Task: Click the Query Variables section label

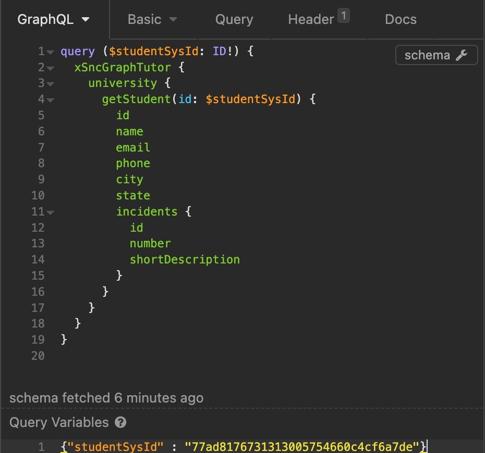Action: click(59, 422)
